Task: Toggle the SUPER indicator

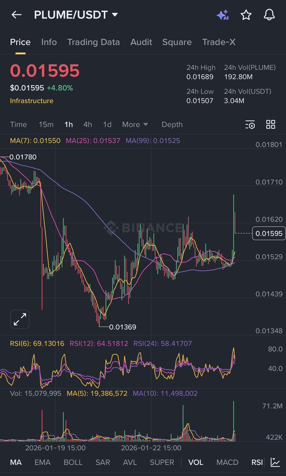Action: [162, 463]
